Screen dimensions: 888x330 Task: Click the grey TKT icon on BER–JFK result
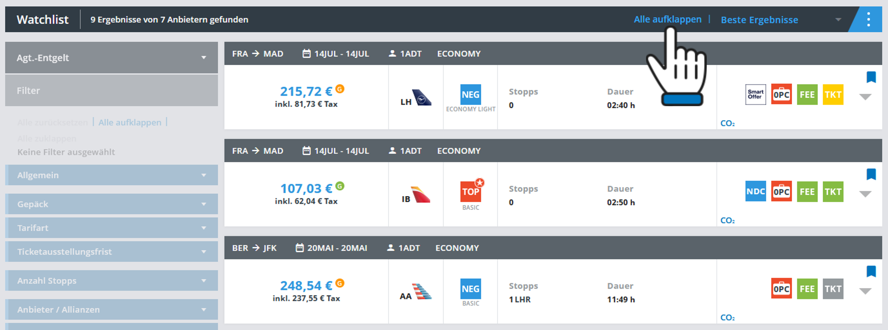coord(833,289)
